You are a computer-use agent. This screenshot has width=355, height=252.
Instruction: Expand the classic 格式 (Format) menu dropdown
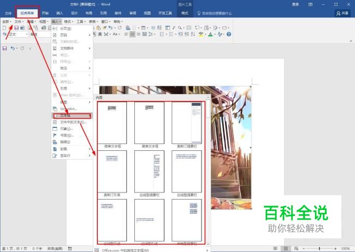point(68,21)
